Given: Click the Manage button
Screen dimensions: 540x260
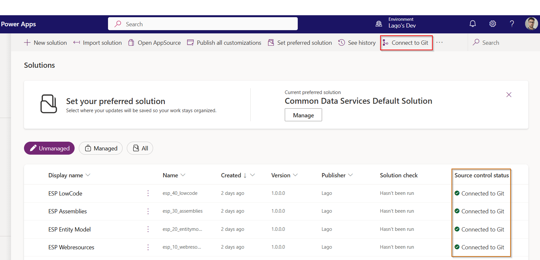Looking at the screenshot, I should pyautogui.click(x=303, y=115).
